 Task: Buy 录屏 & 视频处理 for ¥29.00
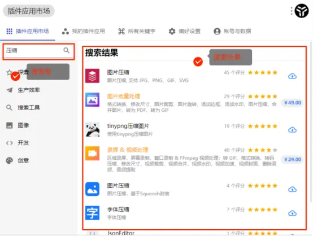click(293, 159)
